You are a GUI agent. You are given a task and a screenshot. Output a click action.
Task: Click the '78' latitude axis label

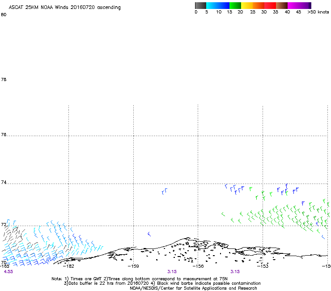pos(4,79)
